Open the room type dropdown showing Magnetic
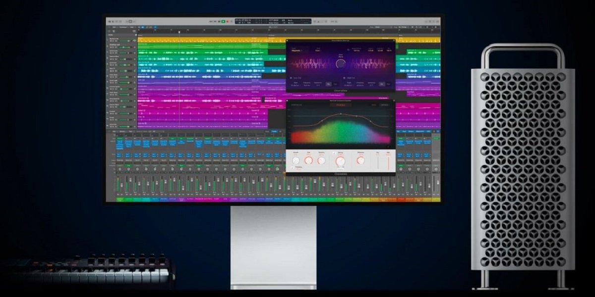Viewport: 595px width, 297px height. (297, 50)
